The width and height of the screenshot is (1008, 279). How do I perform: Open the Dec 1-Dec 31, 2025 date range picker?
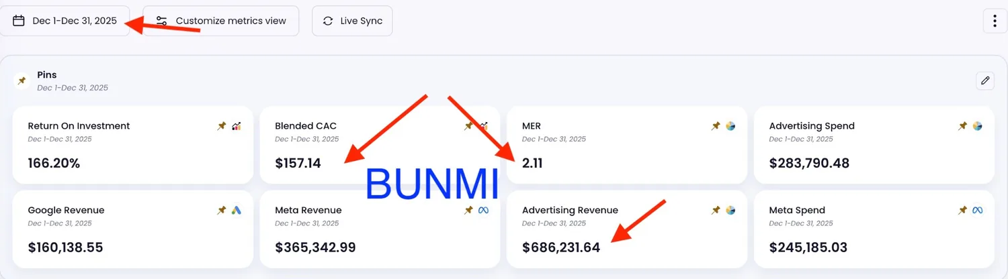click(65, 21)
